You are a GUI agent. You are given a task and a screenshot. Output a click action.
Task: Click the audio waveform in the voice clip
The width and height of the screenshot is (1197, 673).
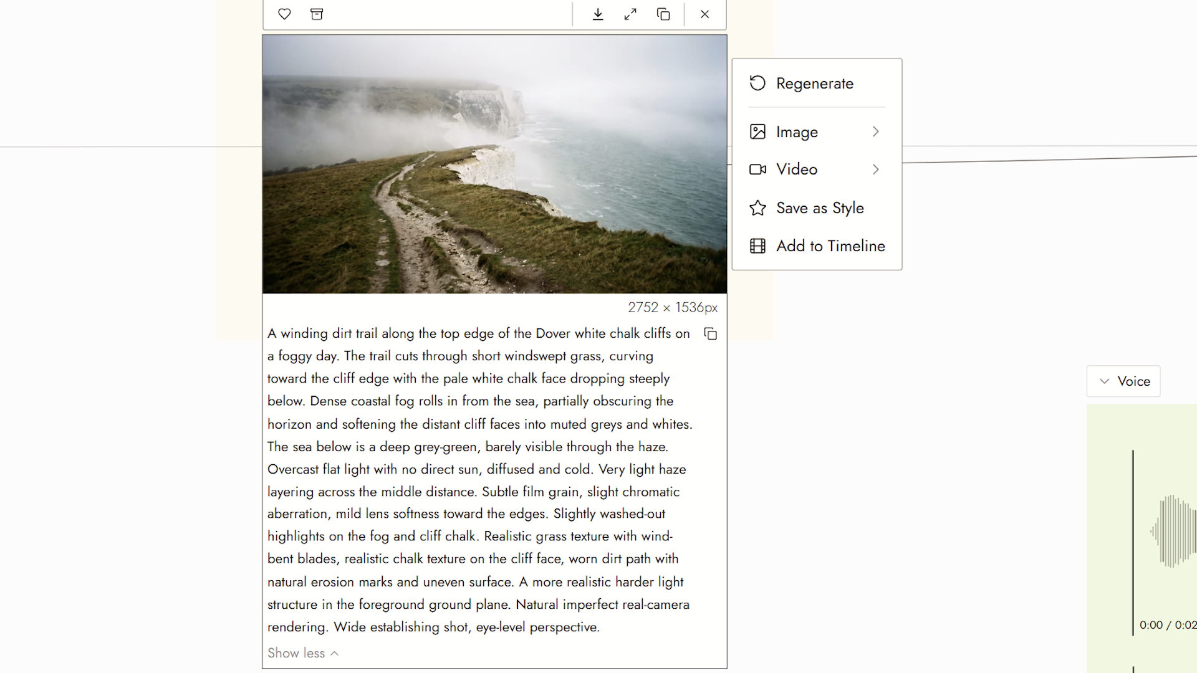pyautogui.click(x=1173, y=532)
